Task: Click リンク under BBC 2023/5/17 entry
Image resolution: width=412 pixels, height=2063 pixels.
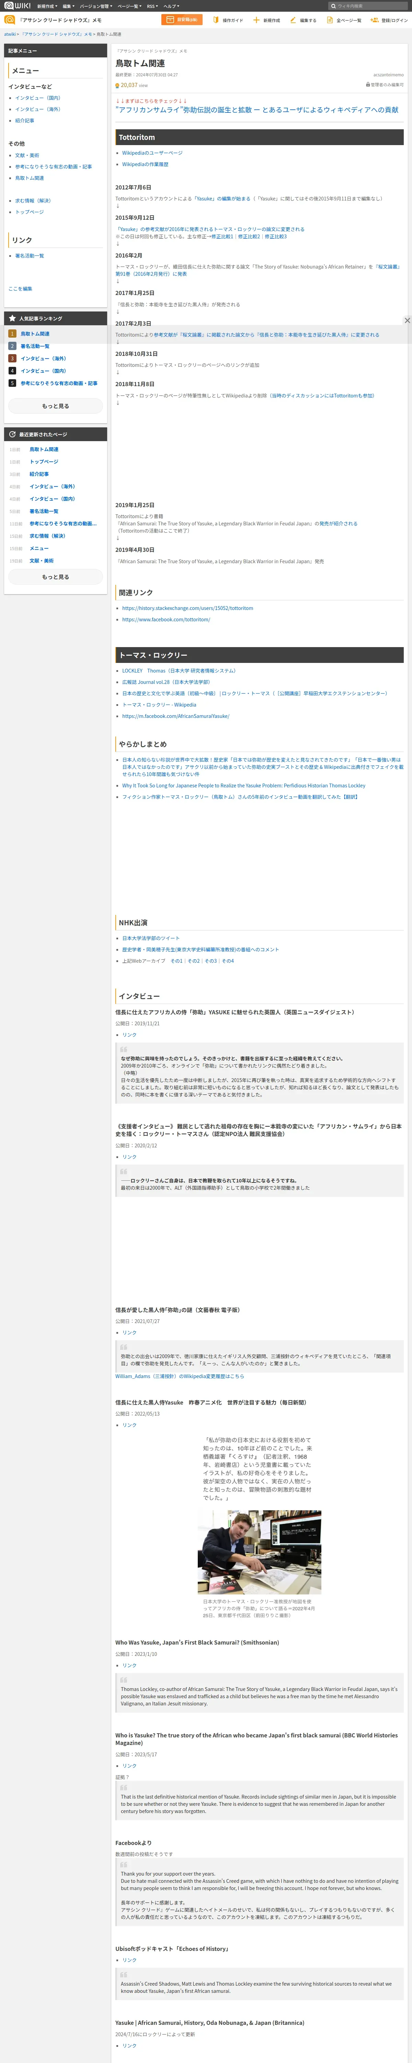Action: click(x=129, y=1765)
